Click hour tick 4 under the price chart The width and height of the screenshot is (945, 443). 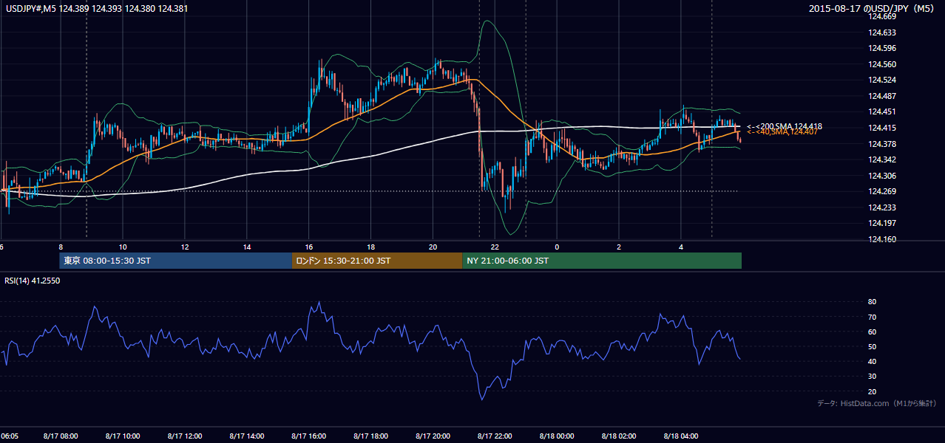pos(682,247)
